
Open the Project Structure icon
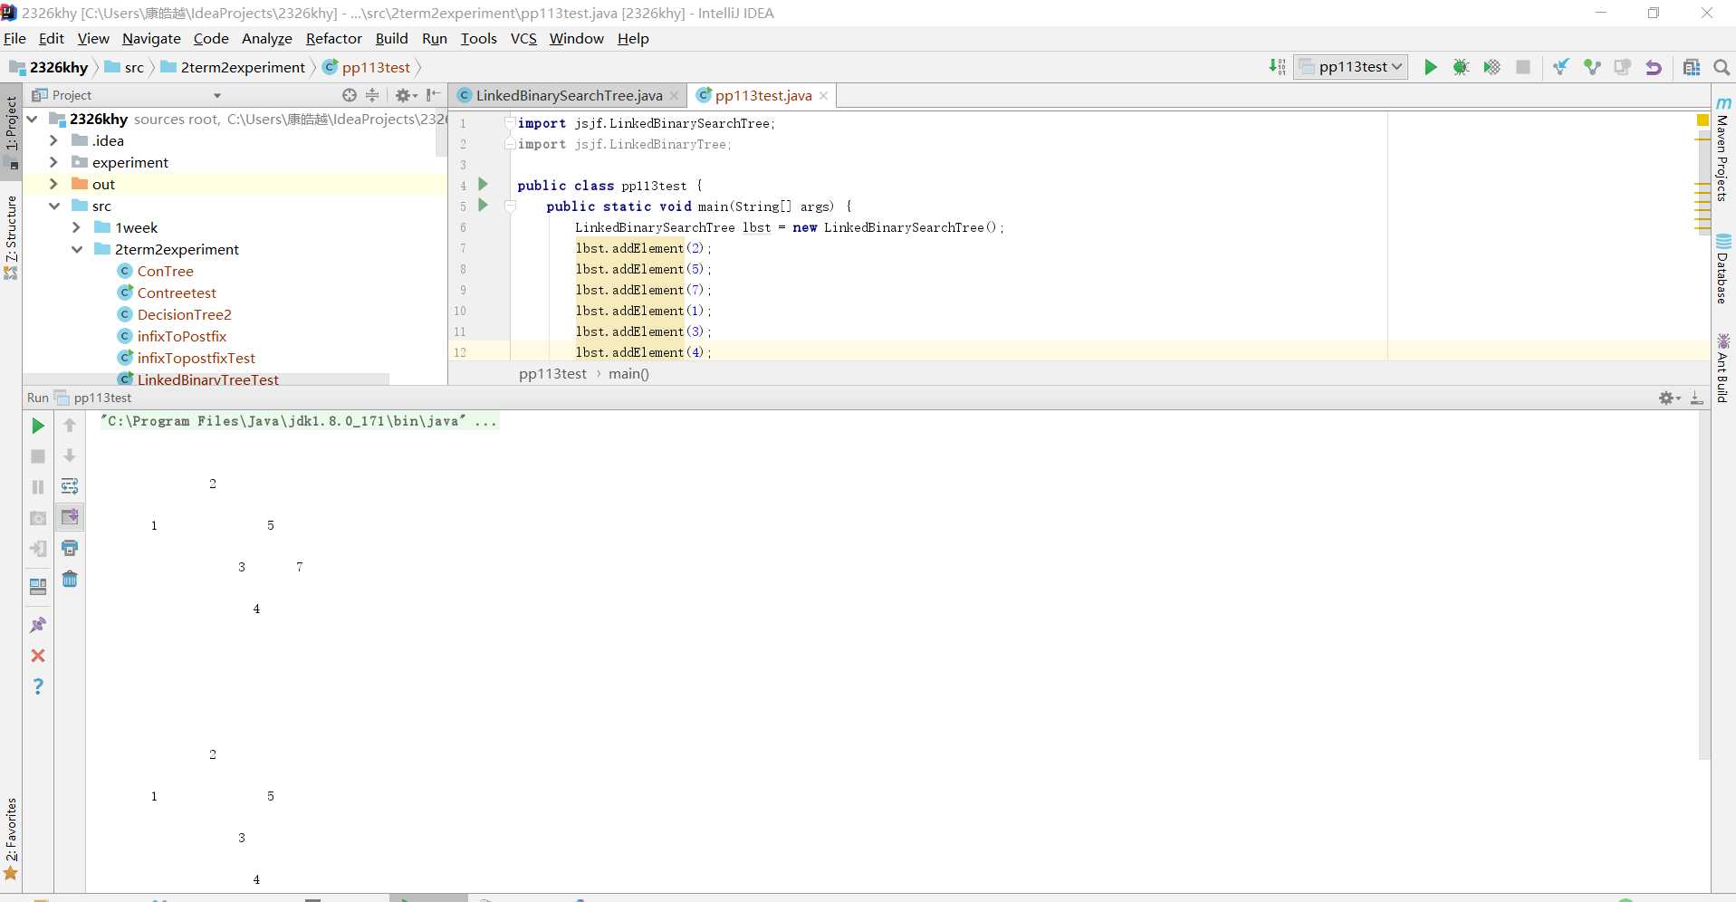1692,67
